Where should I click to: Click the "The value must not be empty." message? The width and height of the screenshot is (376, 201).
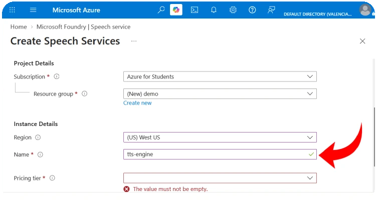(x=170, y=189)
